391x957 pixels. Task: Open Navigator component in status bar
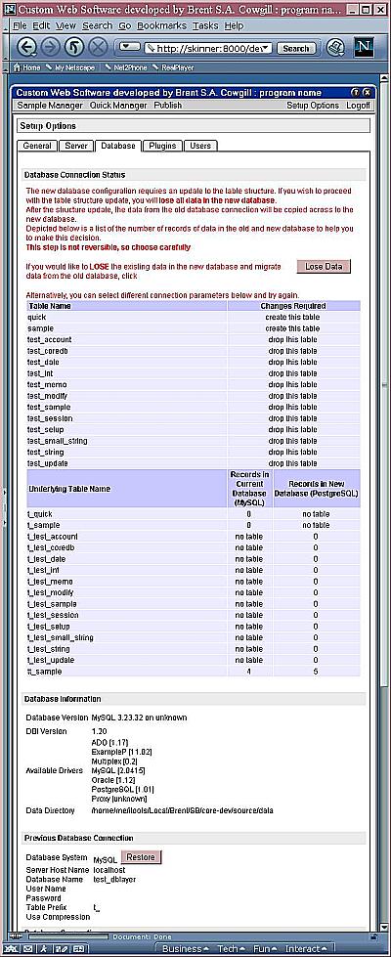pos(12,949)
